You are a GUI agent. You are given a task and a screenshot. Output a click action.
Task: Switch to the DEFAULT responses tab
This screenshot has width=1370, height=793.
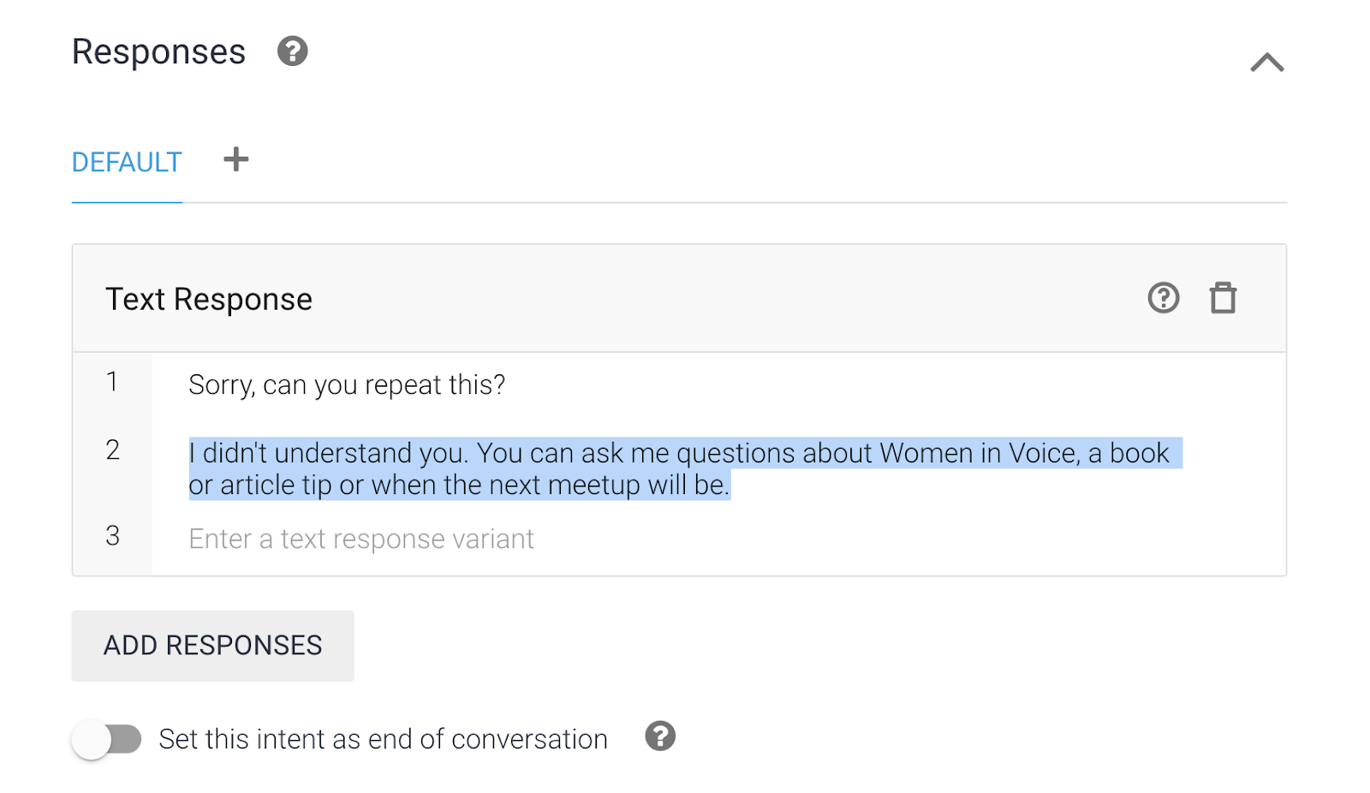coord(127,162)
